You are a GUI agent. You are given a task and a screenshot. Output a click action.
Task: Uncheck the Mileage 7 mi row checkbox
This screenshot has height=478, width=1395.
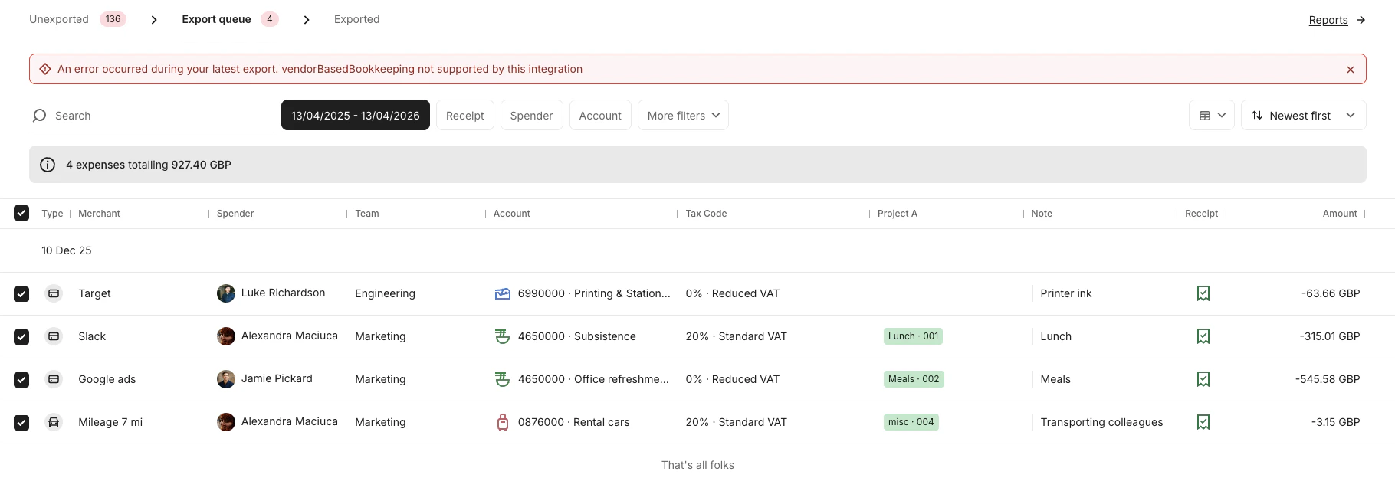coord(21,422)
